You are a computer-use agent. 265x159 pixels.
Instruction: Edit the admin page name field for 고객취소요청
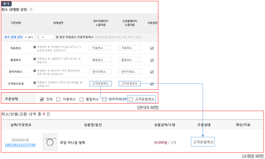pyautogui.click(x=101, y=83)
